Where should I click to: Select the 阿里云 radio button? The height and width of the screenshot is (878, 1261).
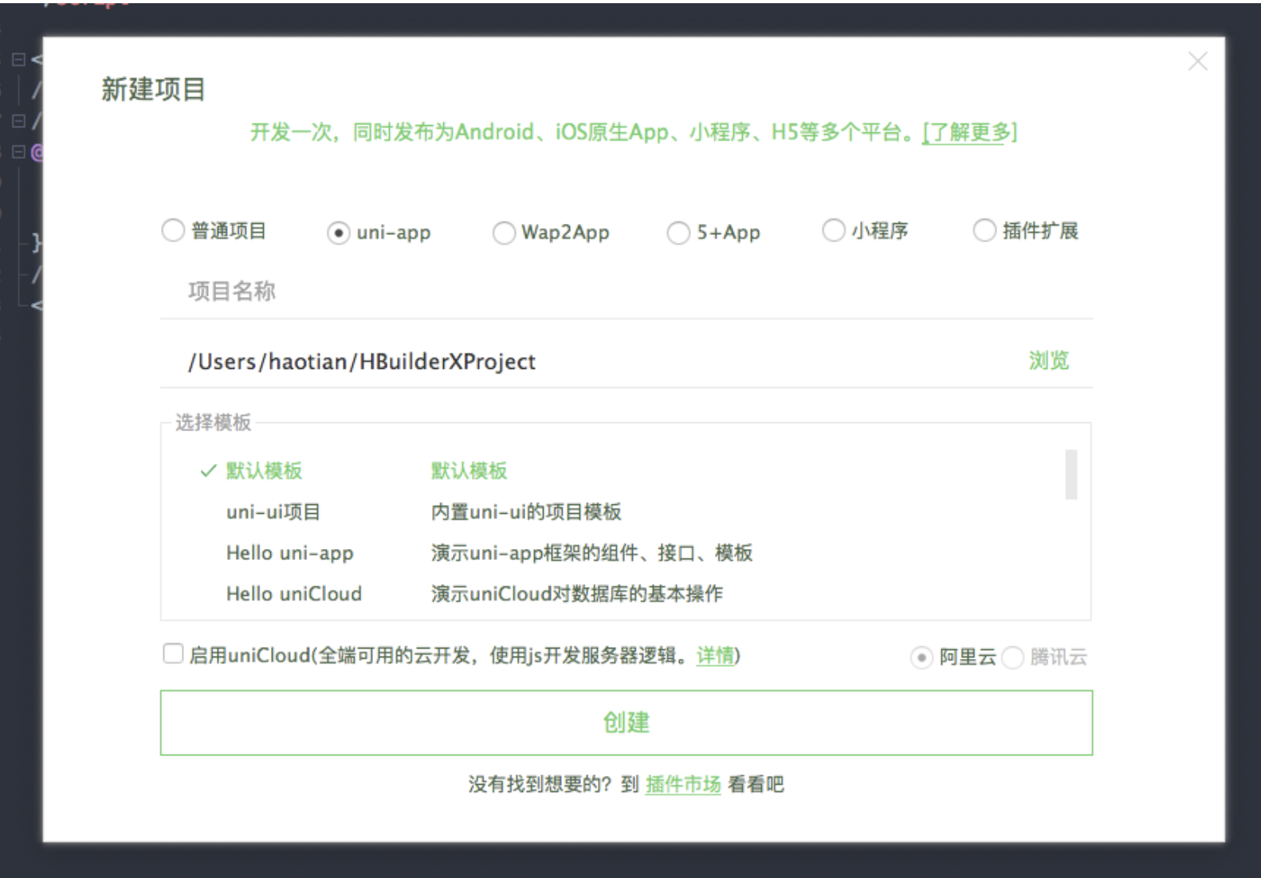(921, 658)
